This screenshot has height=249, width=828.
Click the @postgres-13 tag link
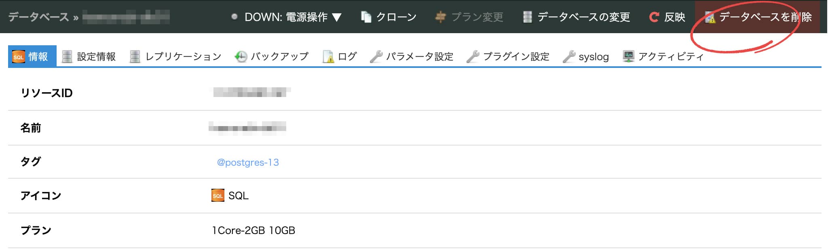248,162
